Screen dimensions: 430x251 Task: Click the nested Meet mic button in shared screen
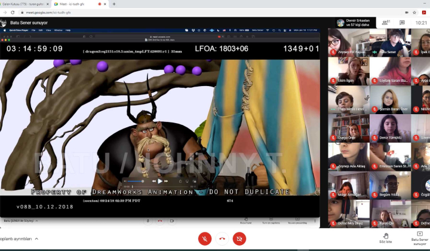[x=148, y=221]
